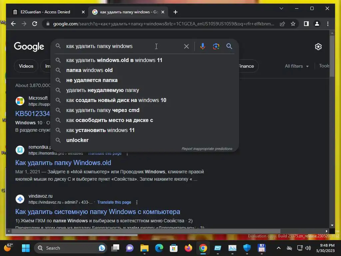341x256 pixels.
Task: Click the scroll down arrow
Action: click(x=332, y=225)
